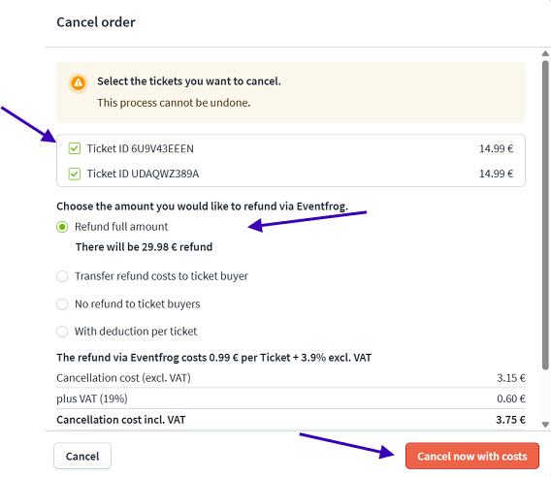Viewport: 551px width, 477px height.
Task: Click the Cancel order dialog title
Action: tap(96, 22)
